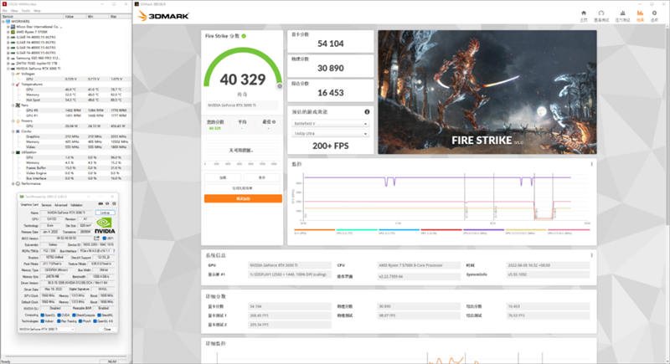The width and height of the screenshot is (670, 364).
Task: Click the green validation check beside Fire Strike score
Action: 244,36
